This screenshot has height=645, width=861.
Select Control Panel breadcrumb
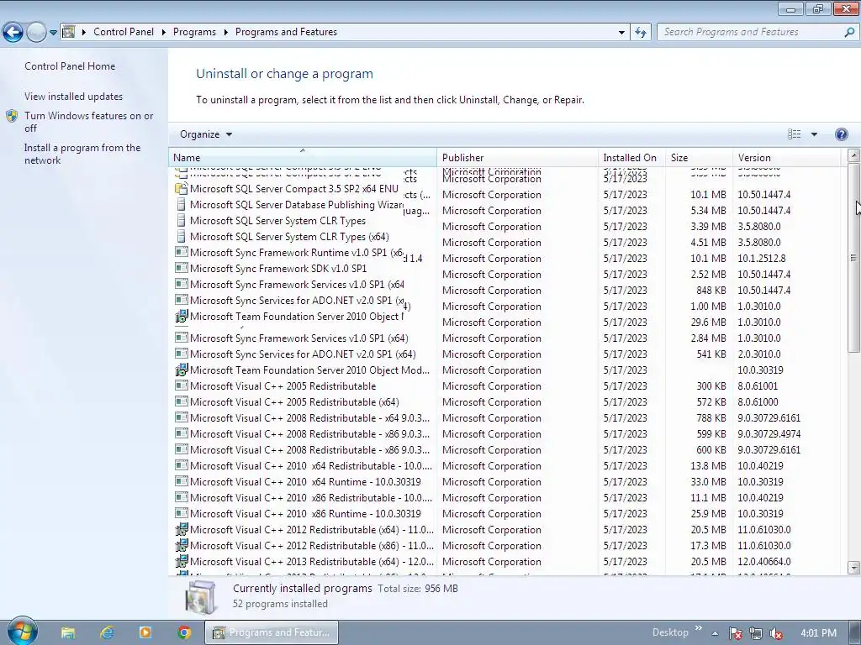click(124, 32)
